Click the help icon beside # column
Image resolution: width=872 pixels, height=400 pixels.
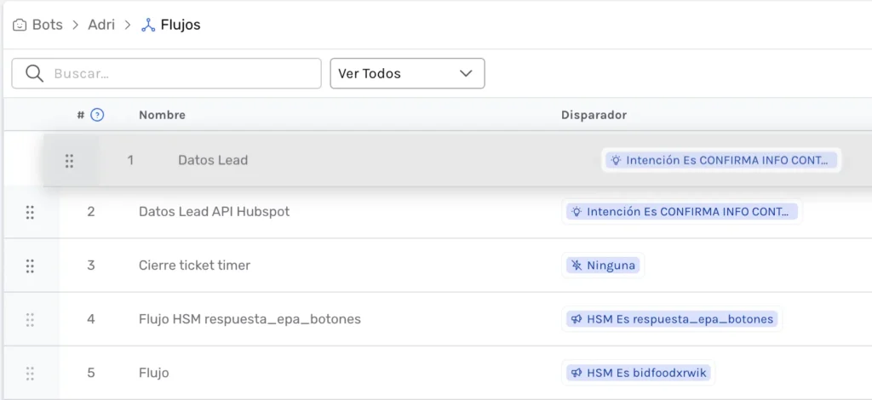click(97, 115)
